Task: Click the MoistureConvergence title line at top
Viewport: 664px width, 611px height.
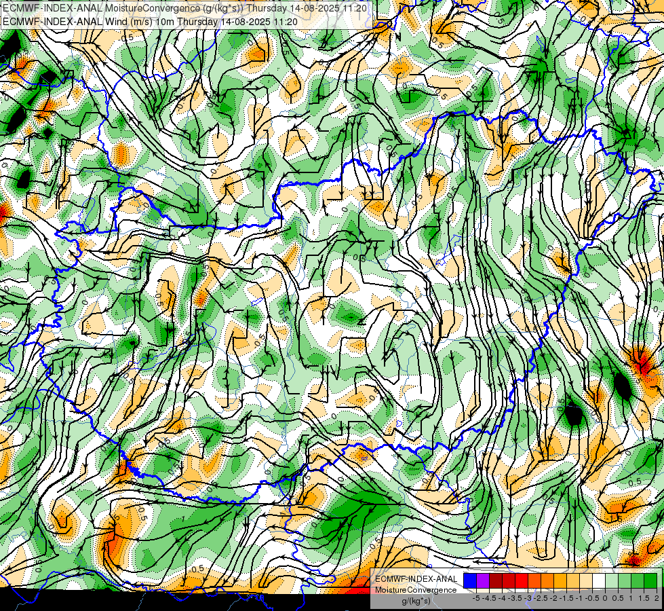Action: (184, 8)
